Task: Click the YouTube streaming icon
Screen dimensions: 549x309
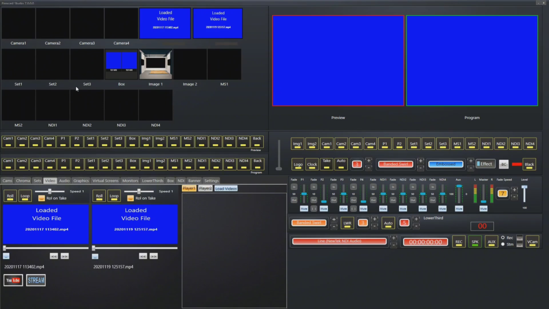Action: click(13, 280)
